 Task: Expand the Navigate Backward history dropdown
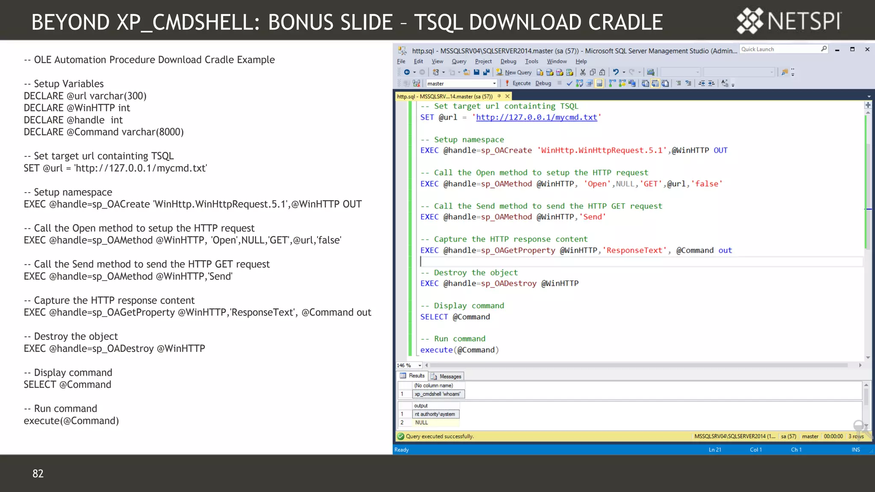point(414,72)
